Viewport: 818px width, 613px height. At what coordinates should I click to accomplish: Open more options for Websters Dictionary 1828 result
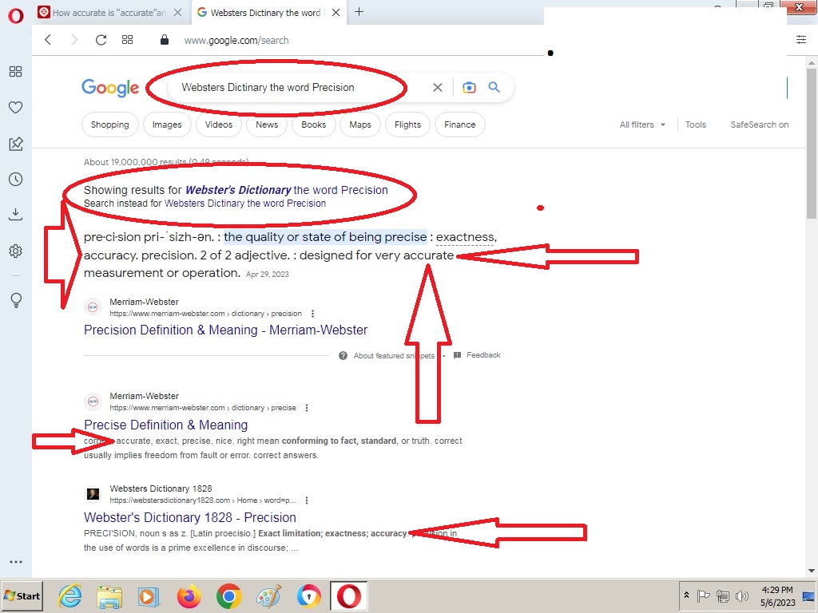point(307,500)
